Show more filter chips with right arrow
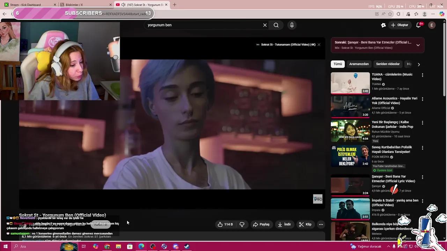The image size is (447, 251). [419, 64]
